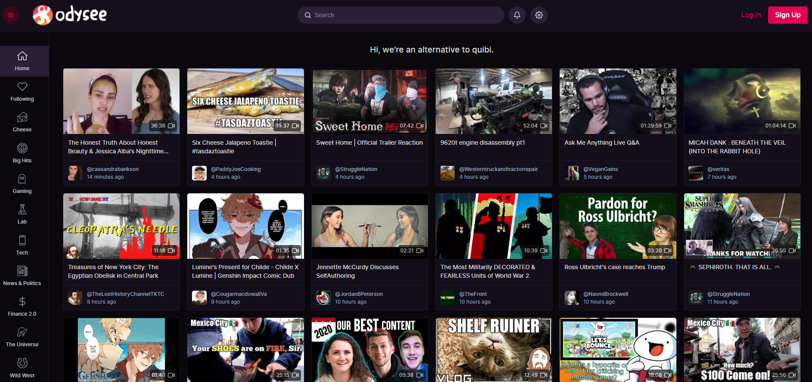Click the @JordanBPeterson channel avatar

click(x=323, y=298)
